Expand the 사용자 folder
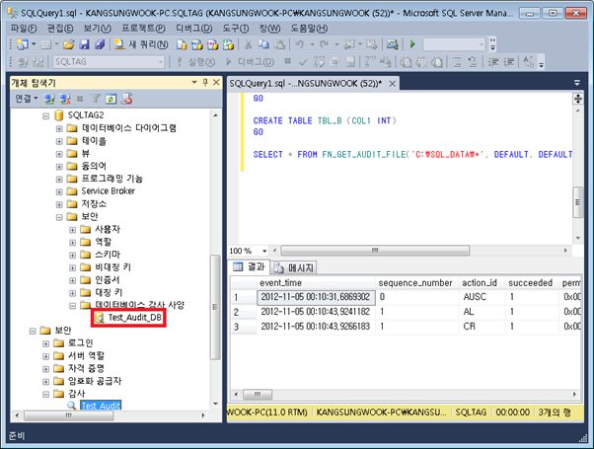Screen dimensions: 594x449 click(x=72, y=230)
